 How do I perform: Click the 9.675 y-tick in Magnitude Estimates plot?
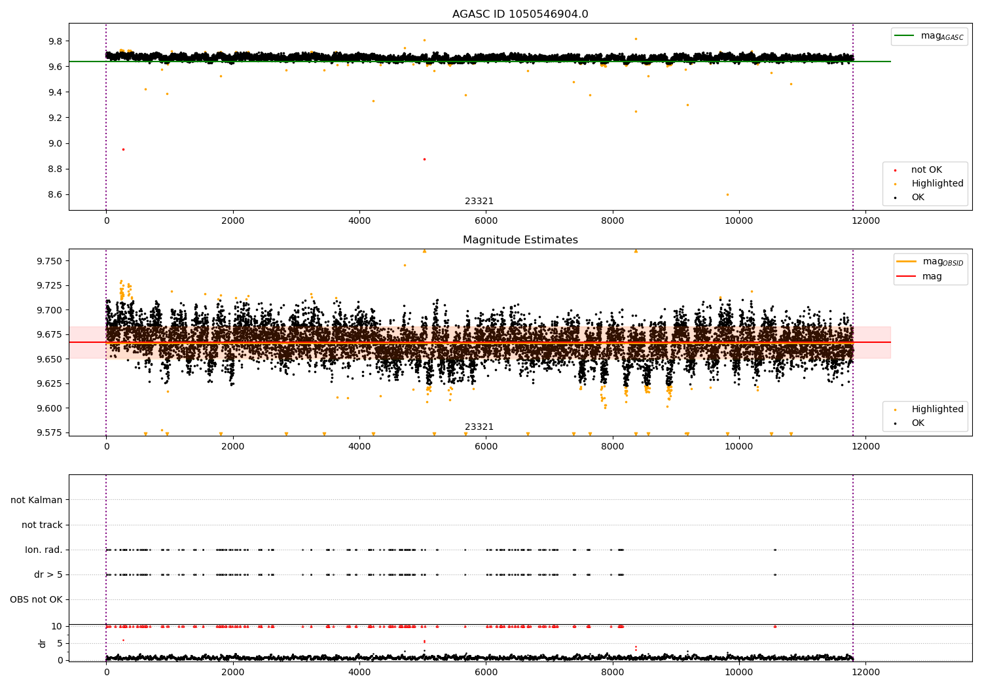(49, 334)
